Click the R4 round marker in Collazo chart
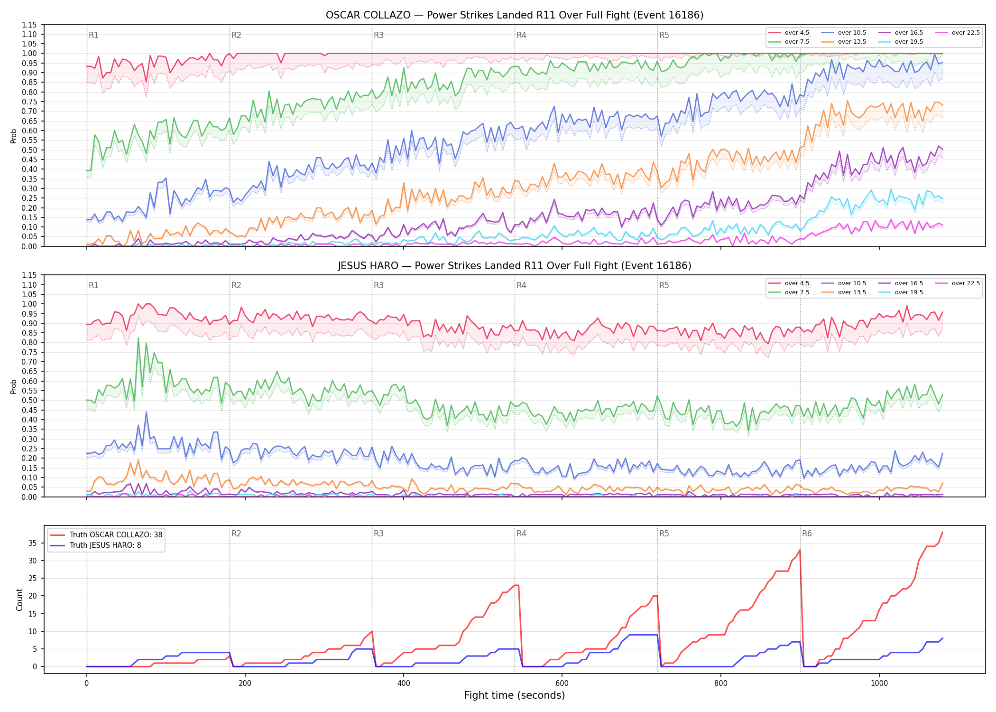996x712 pixels. (x=521, y=35)
